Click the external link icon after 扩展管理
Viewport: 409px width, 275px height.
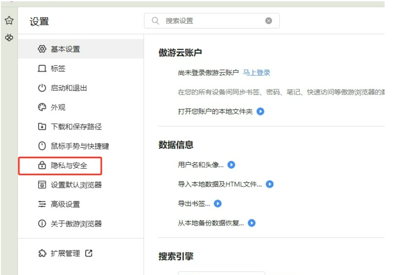tap(89, 253)
